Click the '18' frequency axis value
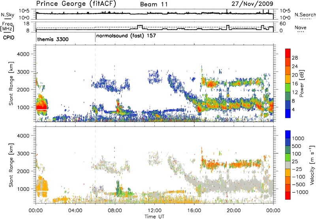316x219 pixels. [x=26, y=24]
